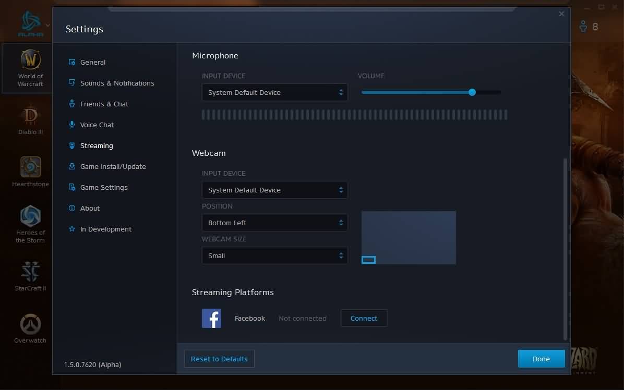Click the Blizzard Alpha logo menu

click(x=31, y=23)
